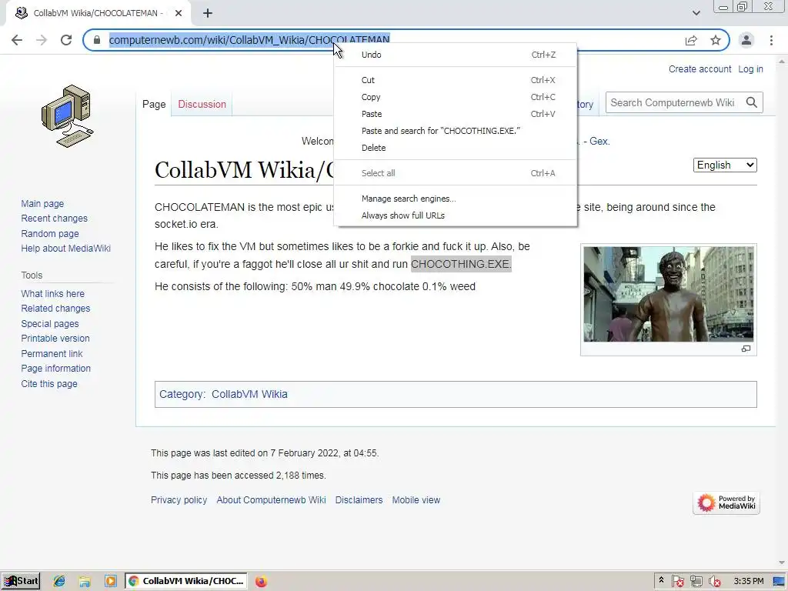
Task: Choose Cut in the context menu
Action: click(x=456, y=80)
